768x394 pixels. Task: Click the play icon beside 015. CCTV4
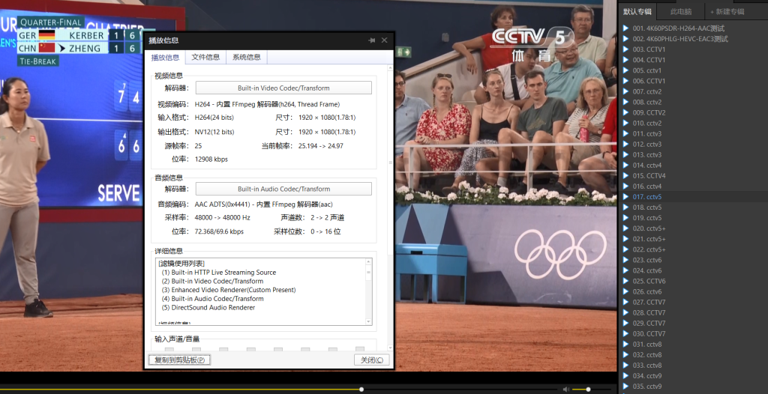pos(625,176)
